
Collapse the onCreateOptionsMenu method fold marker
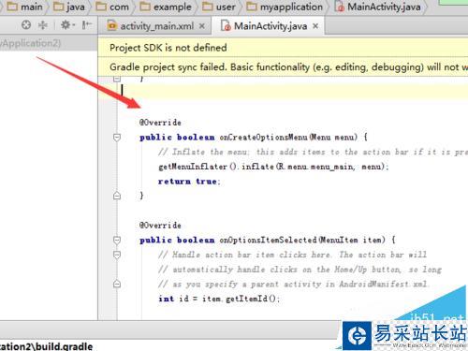click(117, 137)
